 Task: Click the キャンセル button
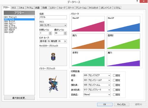tap(122, 104)
